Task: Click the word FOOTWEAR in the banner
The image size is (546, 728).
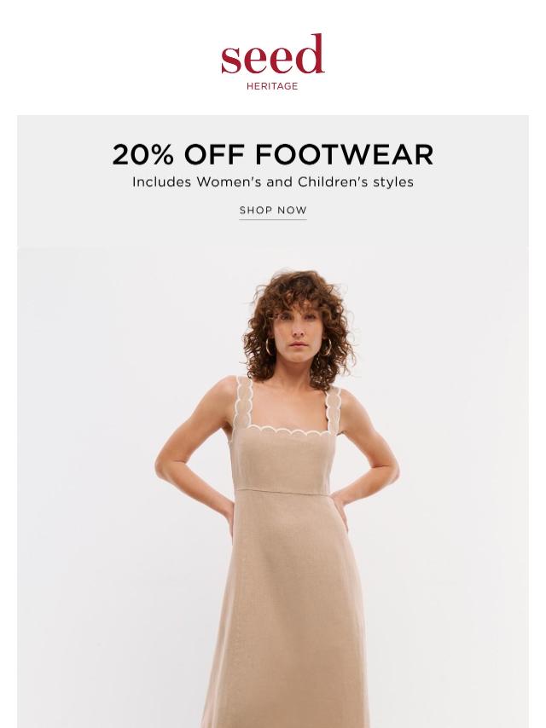Action: [345, 154]
